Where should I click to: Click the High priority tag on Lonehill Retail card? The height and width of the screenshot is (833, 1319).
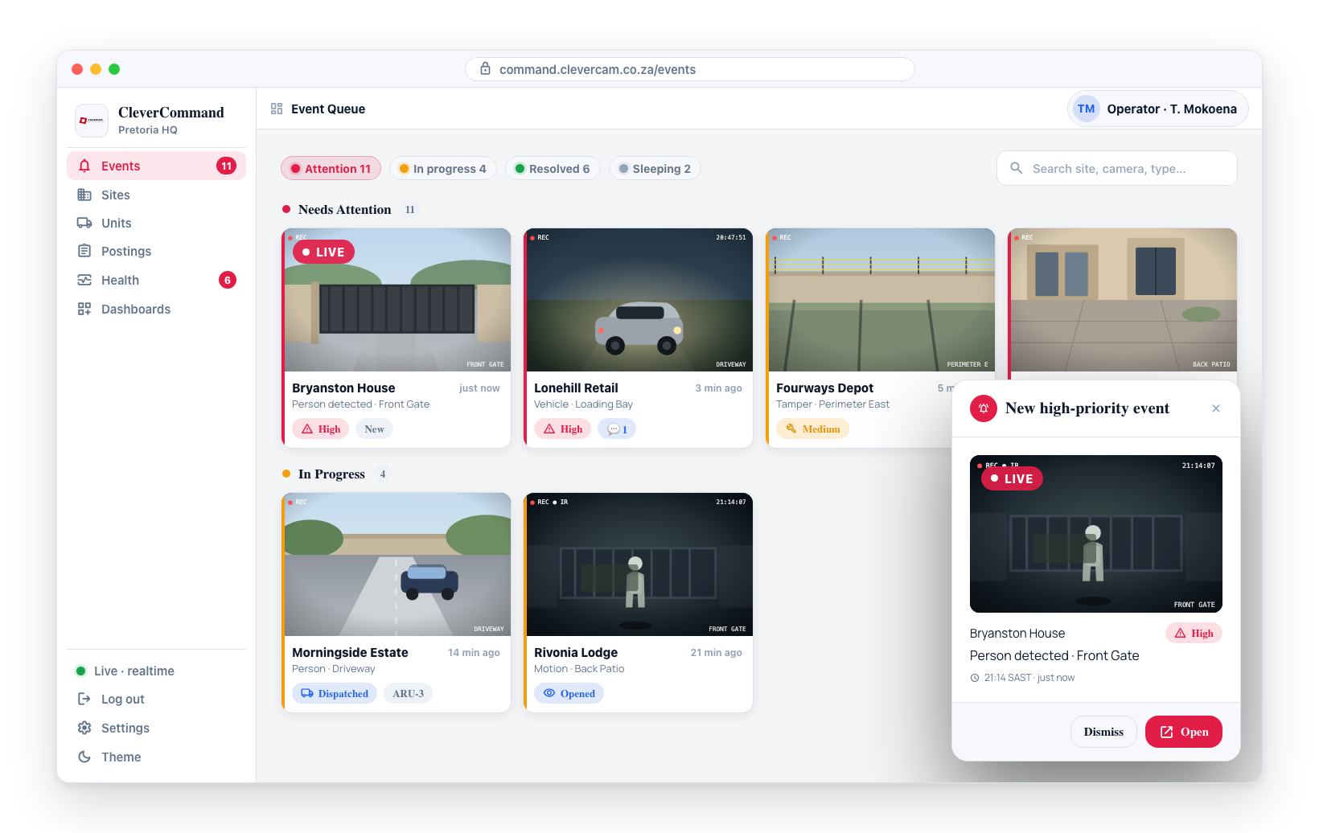point(563,429)
